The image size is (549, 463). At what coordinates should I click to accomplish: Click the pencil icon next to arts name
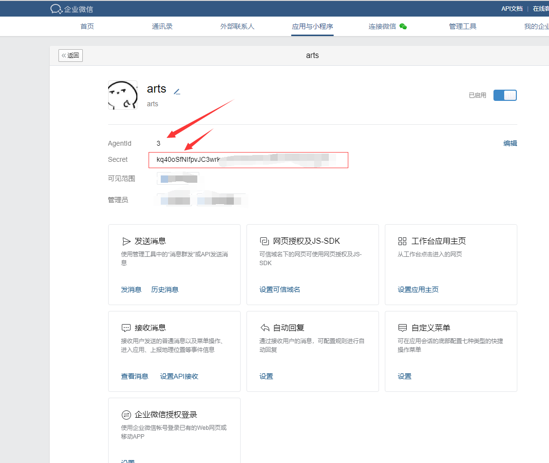coord(177,92)
